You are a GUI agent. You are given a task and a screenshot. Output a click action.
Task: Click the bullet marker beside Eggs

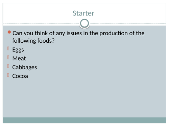click(8, 49)
